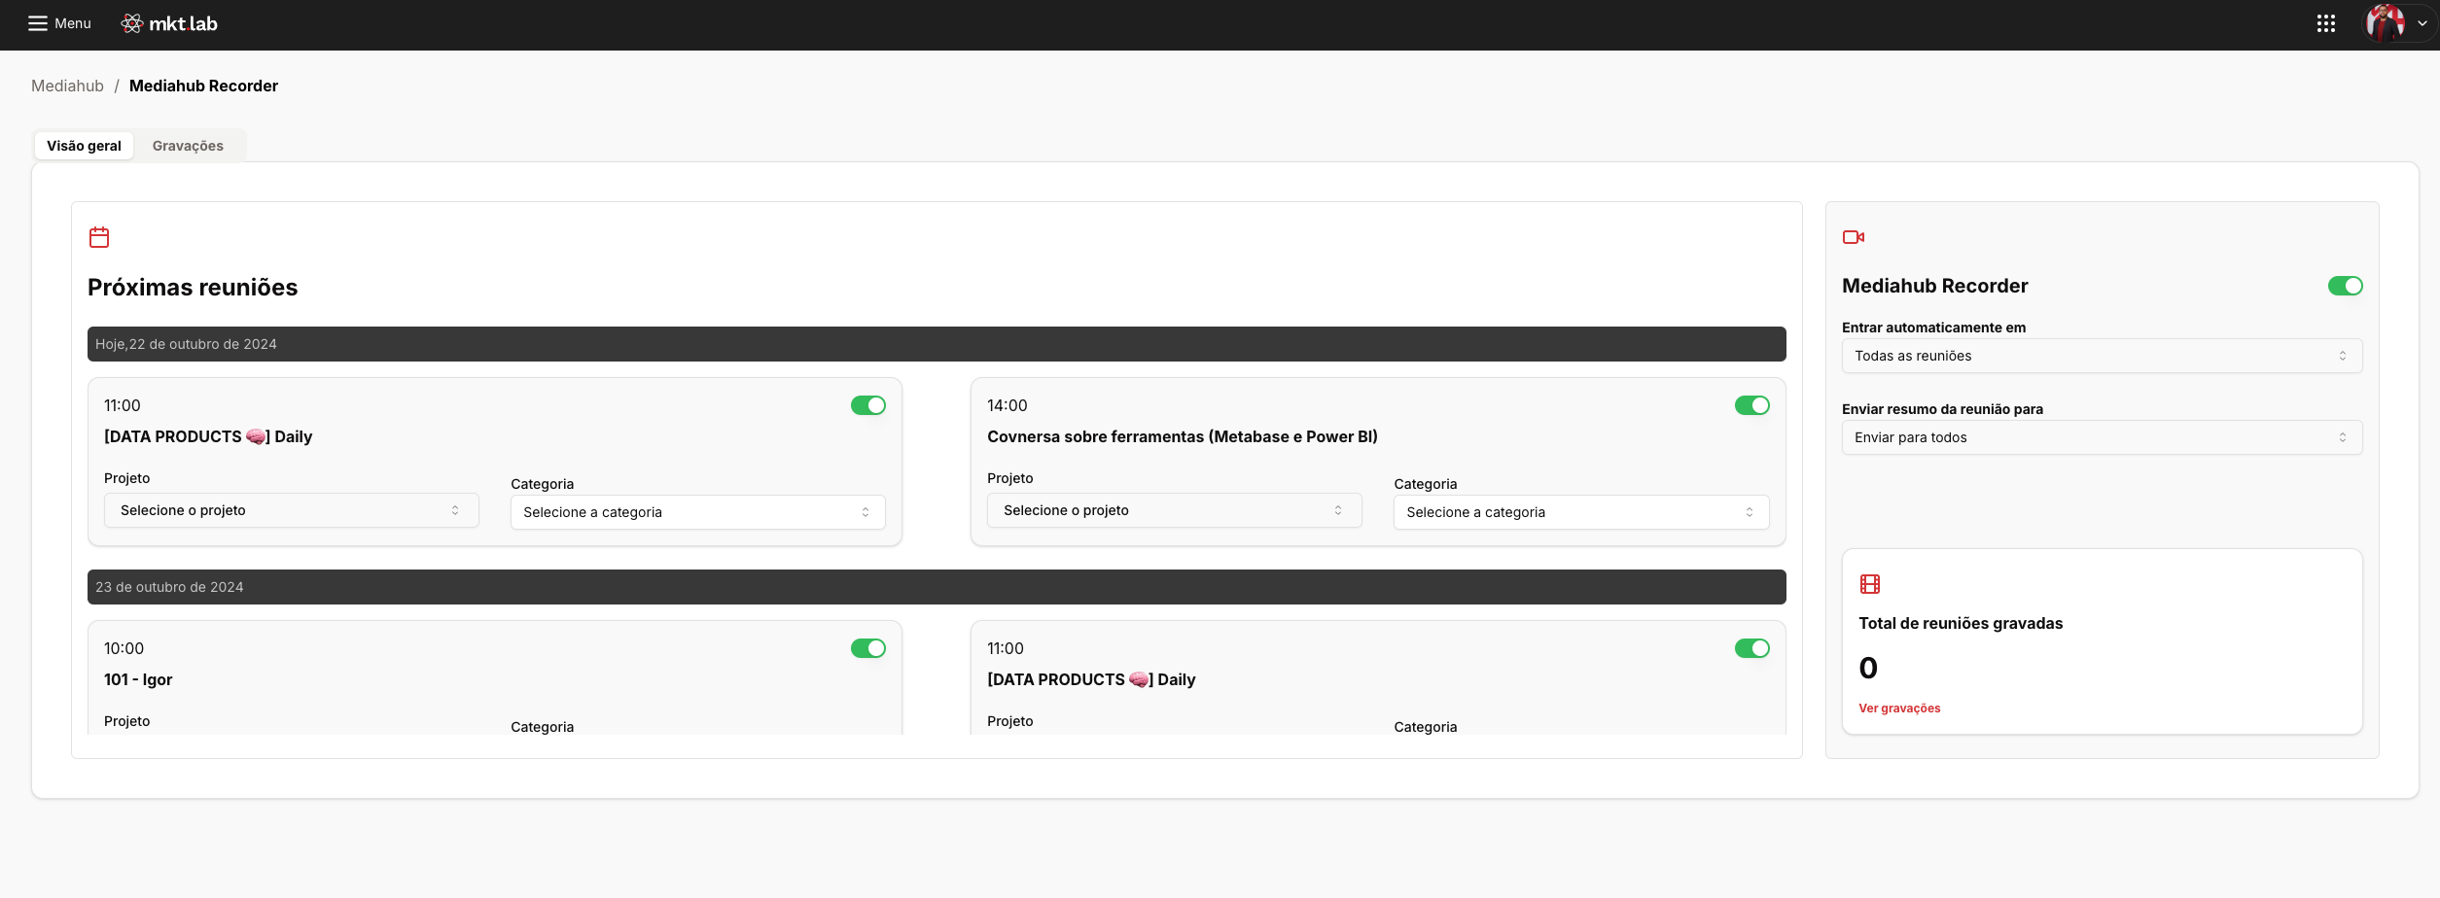Open project dropdown for 14:00 meeting
The width and height of the screenshot is (2440, 898).
click(1175, 510)
